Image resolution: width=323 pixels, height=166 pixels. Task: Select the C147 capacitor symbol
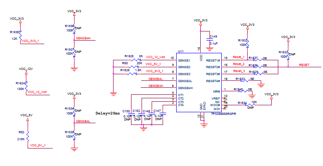[x=163, y=114]
